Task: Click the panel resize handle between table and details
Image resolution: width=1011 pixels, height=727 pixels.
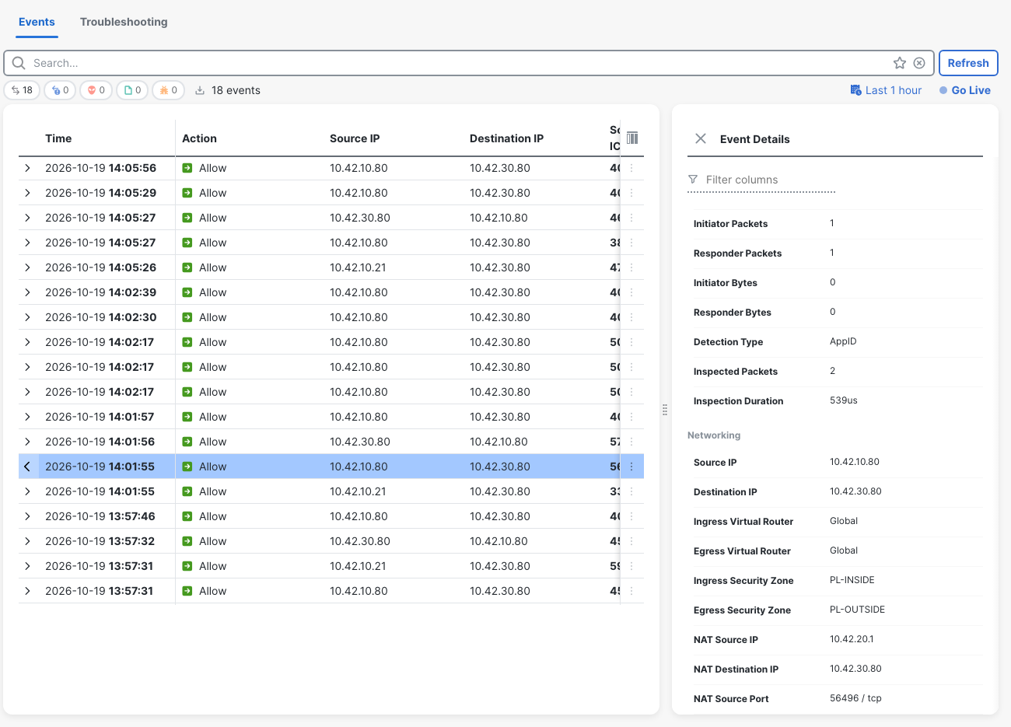Action: [665, 410]
